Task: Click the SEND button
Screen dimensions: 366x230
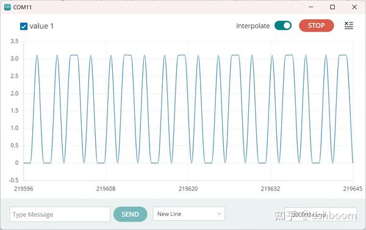Action: pos(131,214)
